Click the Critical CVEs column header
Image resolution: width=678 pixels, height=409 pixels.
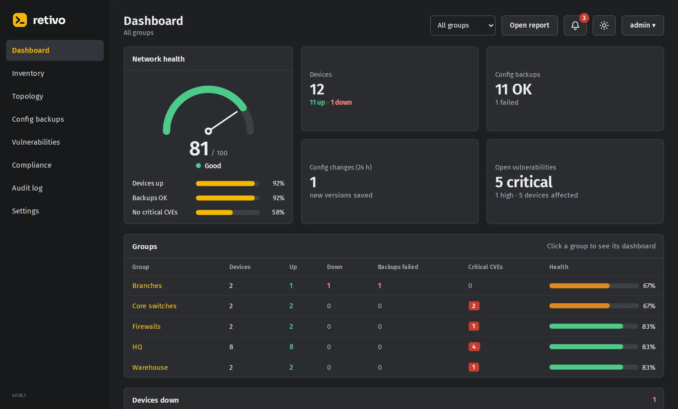pyautogui.click(x=485, y=267)
